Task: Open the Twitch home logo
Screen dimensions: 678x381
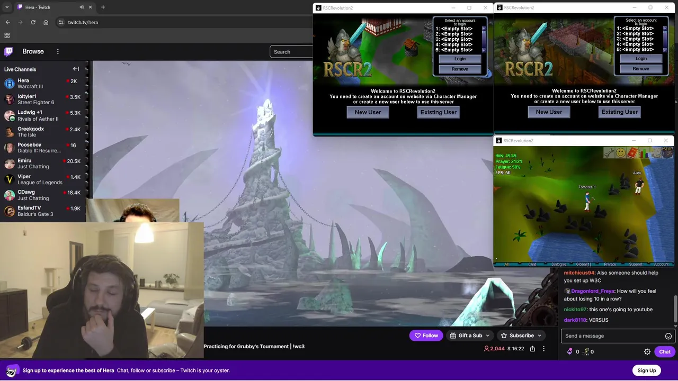Action: tap(8, 51)
